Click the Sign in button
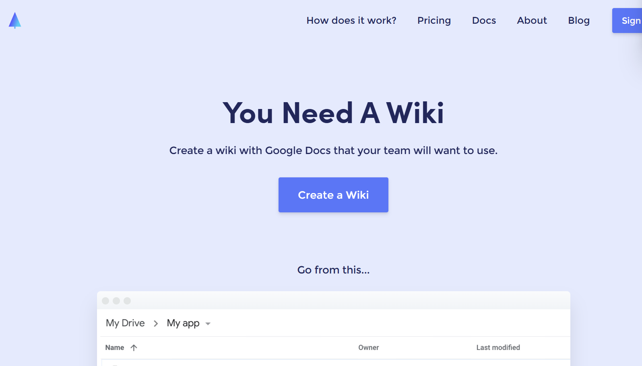This screenshot has width=642, height=366. tap(627, 21)
